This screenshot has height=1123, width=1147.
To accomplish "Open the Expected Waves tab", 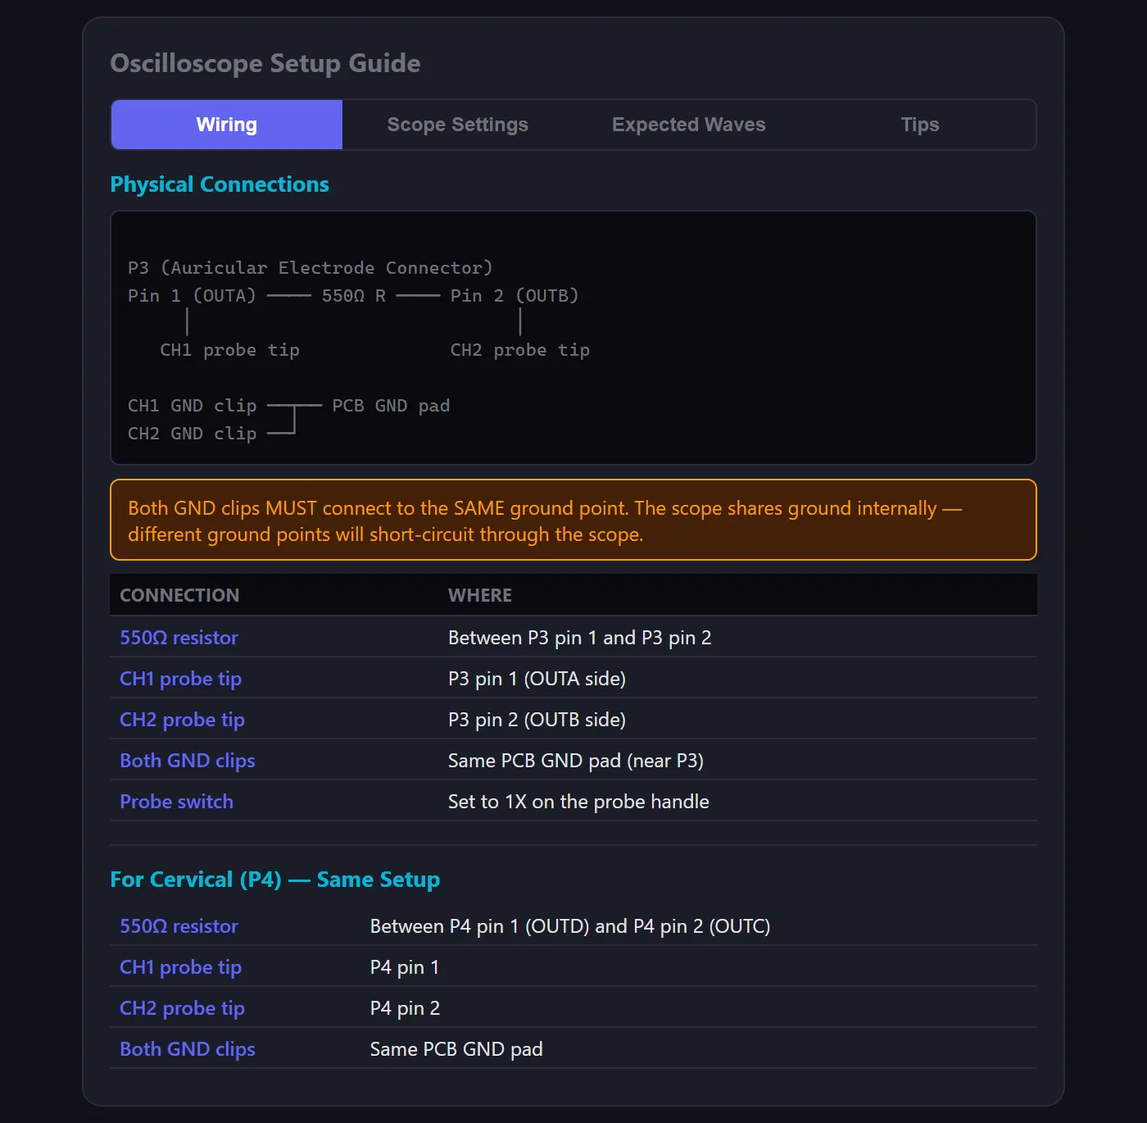I will click(688, 125).
